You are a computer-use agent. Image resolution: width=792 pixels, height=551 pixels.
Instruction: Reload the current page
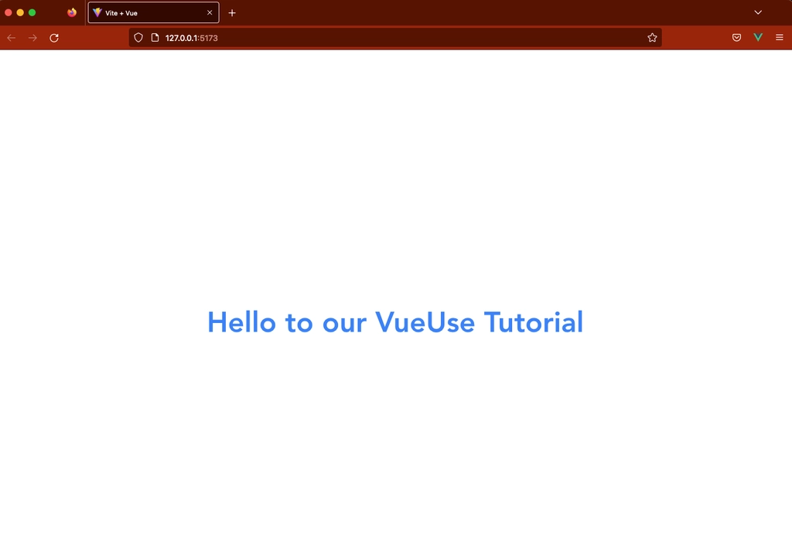click(54, 37)
